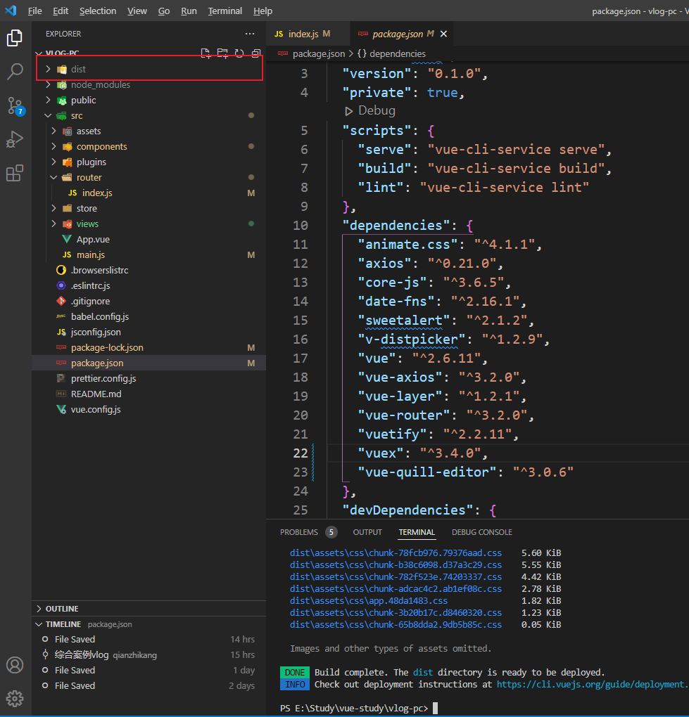Open .browserslistrc file
This screenshot has height=717, width=689.
(148, 270)
